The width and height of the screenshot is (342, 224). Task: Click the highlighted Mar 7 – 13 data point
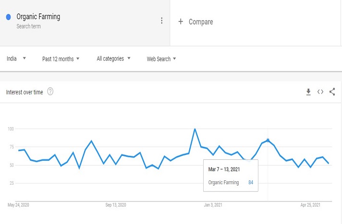click(268, 140)
